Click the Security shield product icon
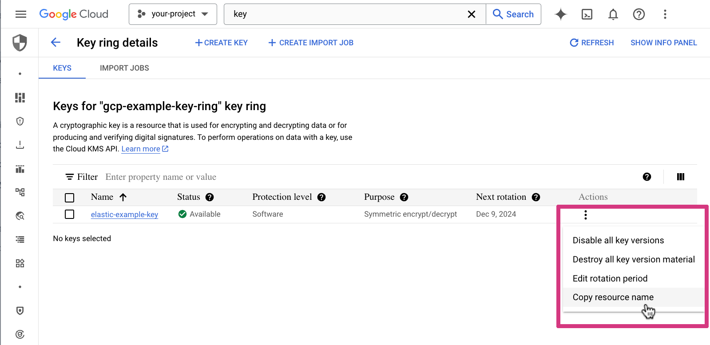710x345 pixels. (x=20, y=43)
